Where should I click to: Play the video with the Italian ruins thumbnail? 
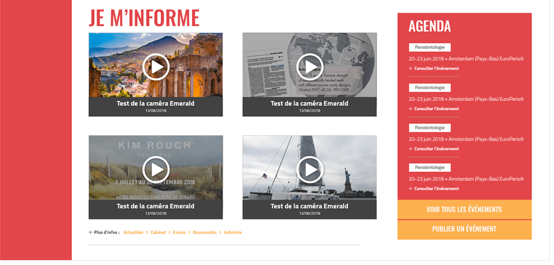click(156, 67)
